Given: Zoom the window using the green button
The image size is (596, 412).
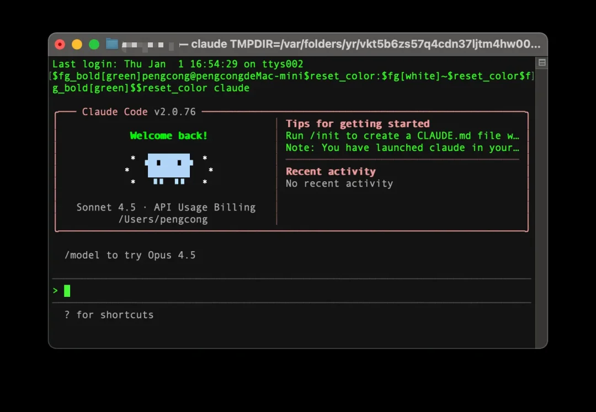Looking at the screenshot, I should click(x=94, y=45).
